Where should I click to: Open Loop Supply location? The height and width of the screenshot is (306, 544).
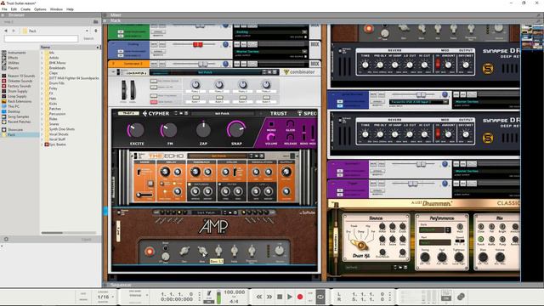pyautogui.click(x=17, y=96)
